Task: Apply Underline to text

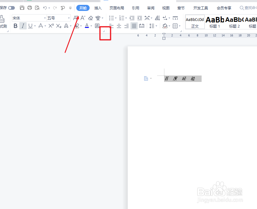Action: 30,26
